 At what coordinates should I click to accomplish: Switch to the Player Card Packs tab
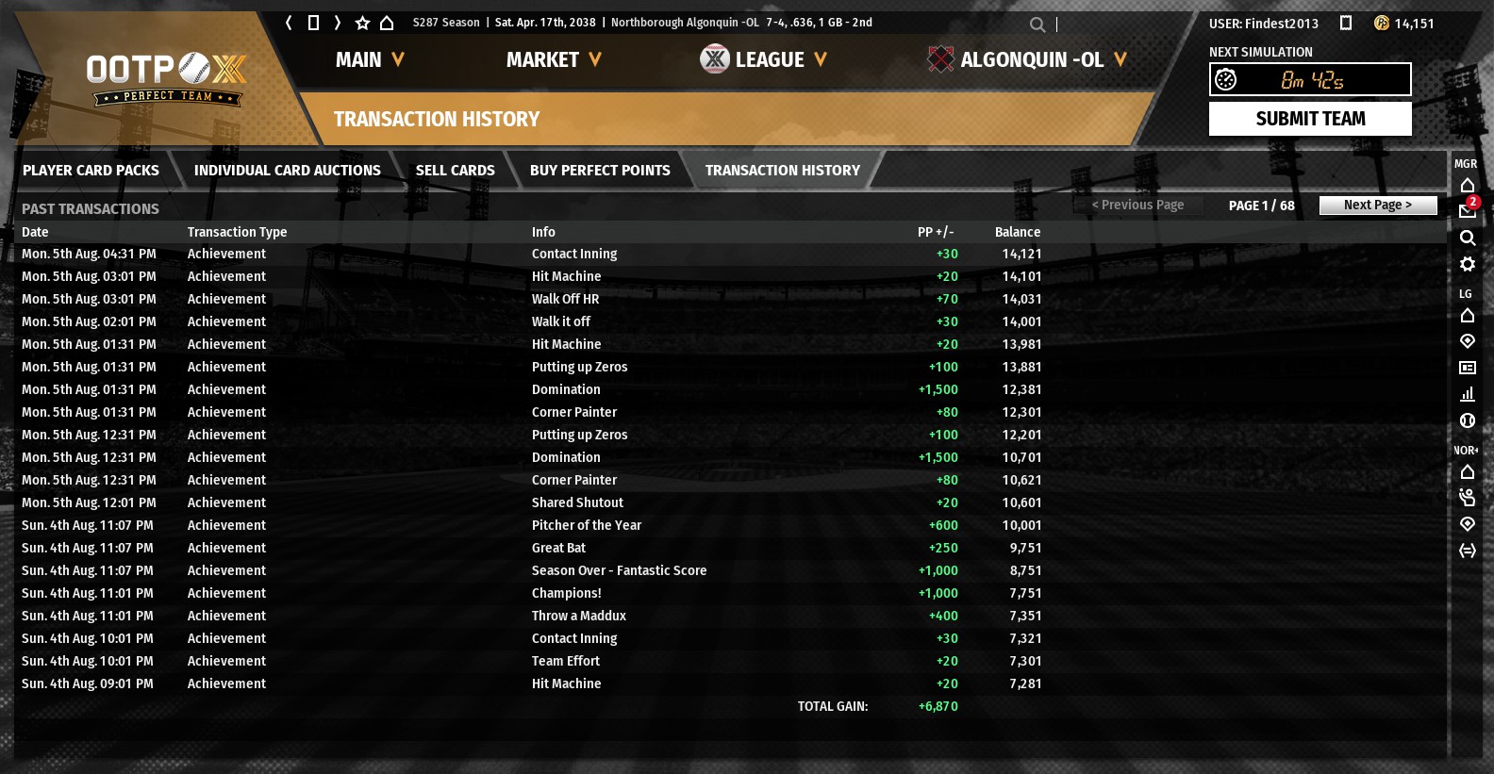point(91,171)
